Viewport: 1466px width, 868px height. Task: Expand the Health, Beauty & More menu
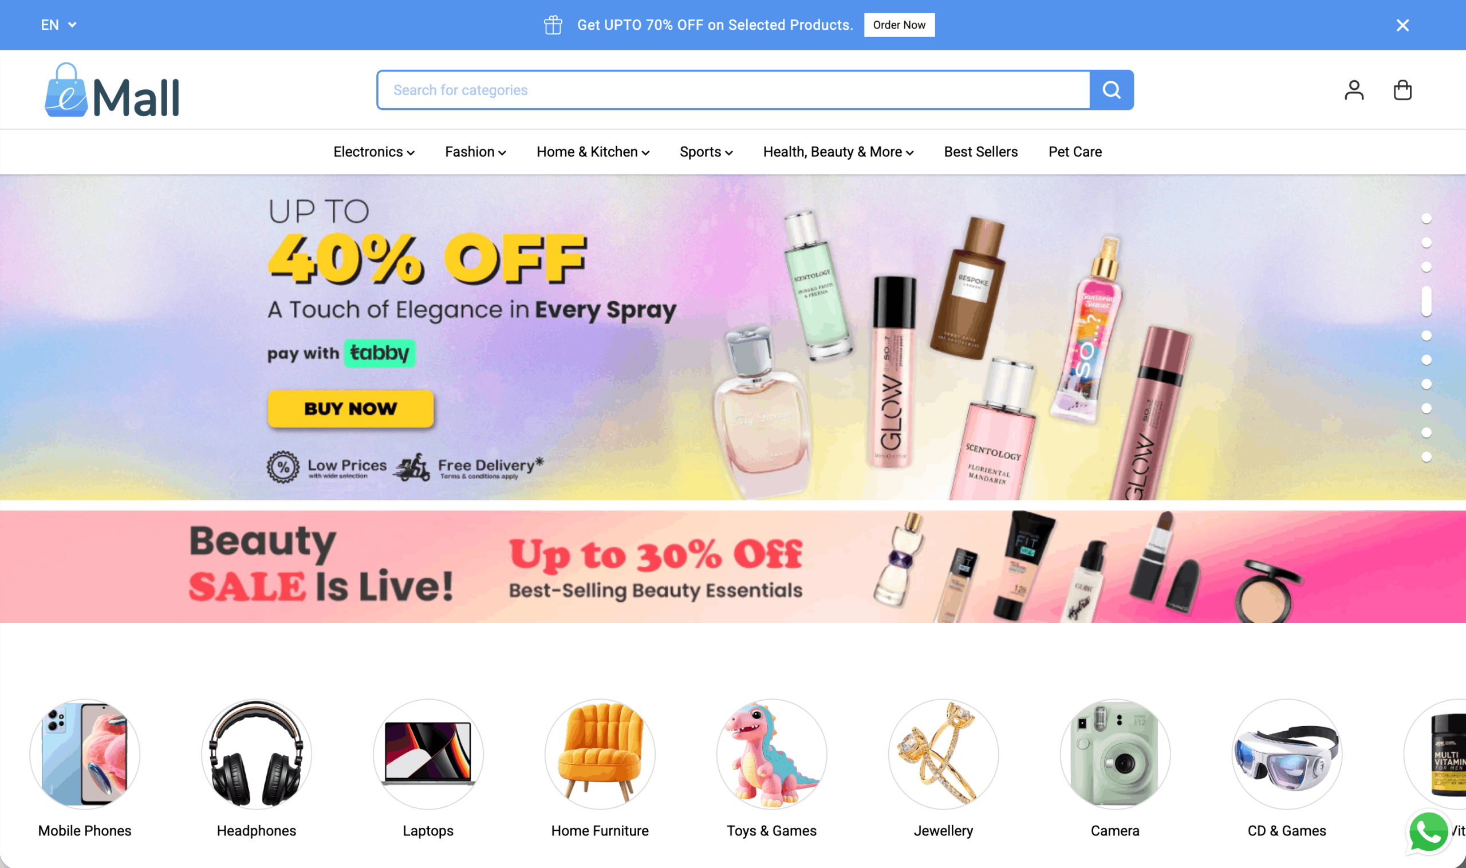838,152
